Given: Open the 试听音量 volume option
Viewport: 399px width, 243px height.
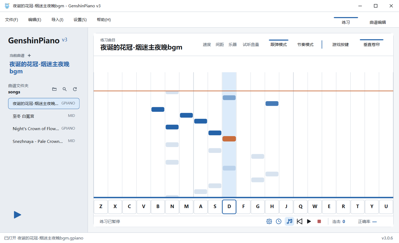Looking at the screenshot, I should coord(251,45).
